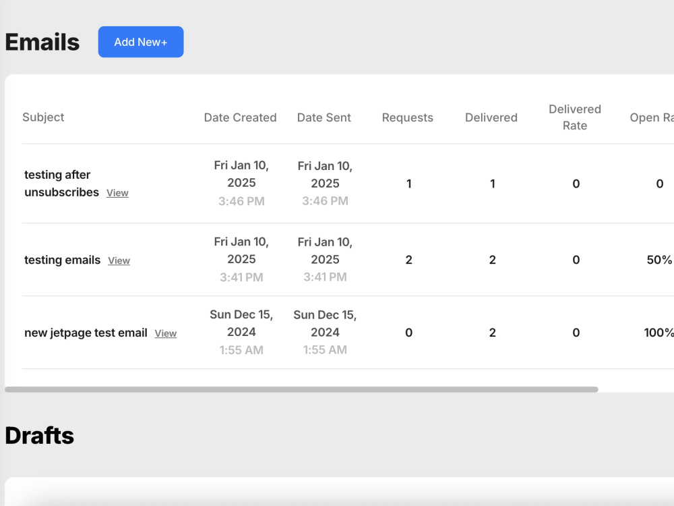
Task: Click Delivered value 2 in new jetpage row
Action: point(493,333)
